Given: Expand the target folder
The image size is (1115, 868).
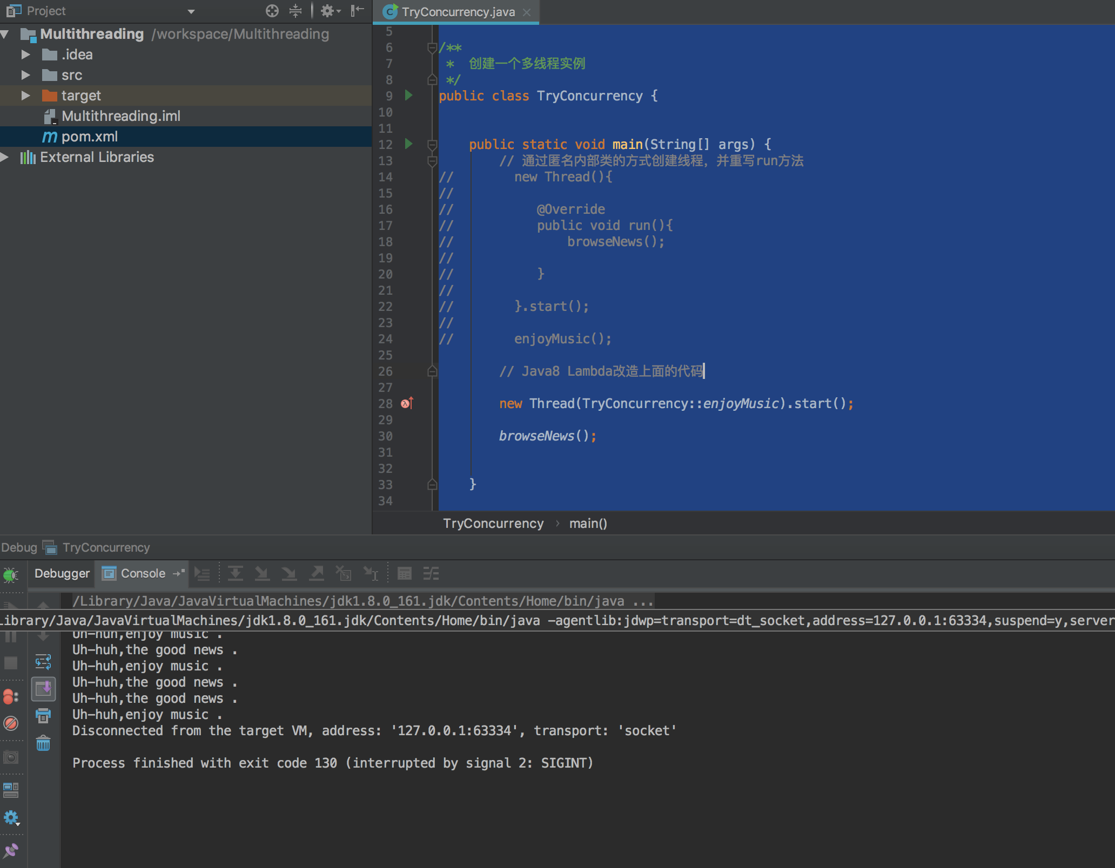Looking at the screenshot, I should click(x=25, y=96).
